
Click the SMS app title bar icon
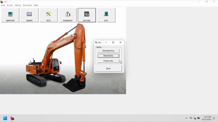pos(1,2)
